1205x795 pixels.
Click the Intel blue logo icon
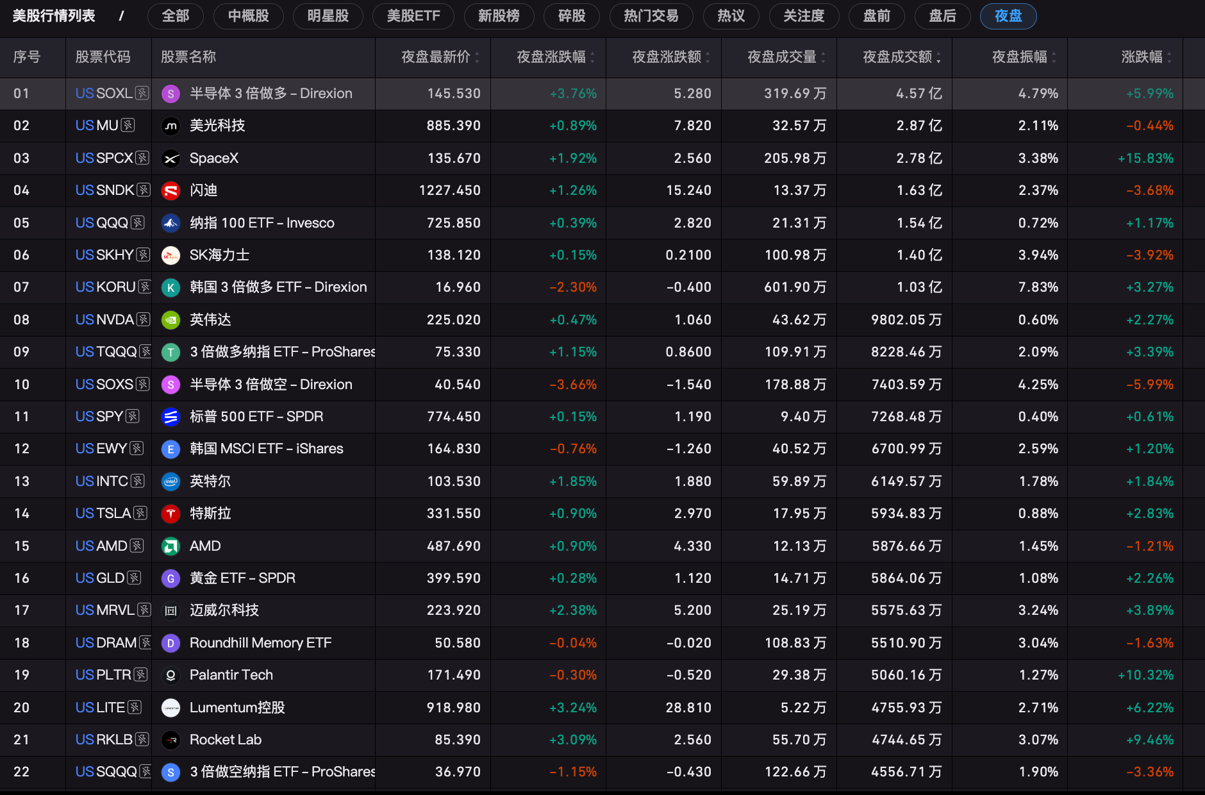tap(170, 481)
